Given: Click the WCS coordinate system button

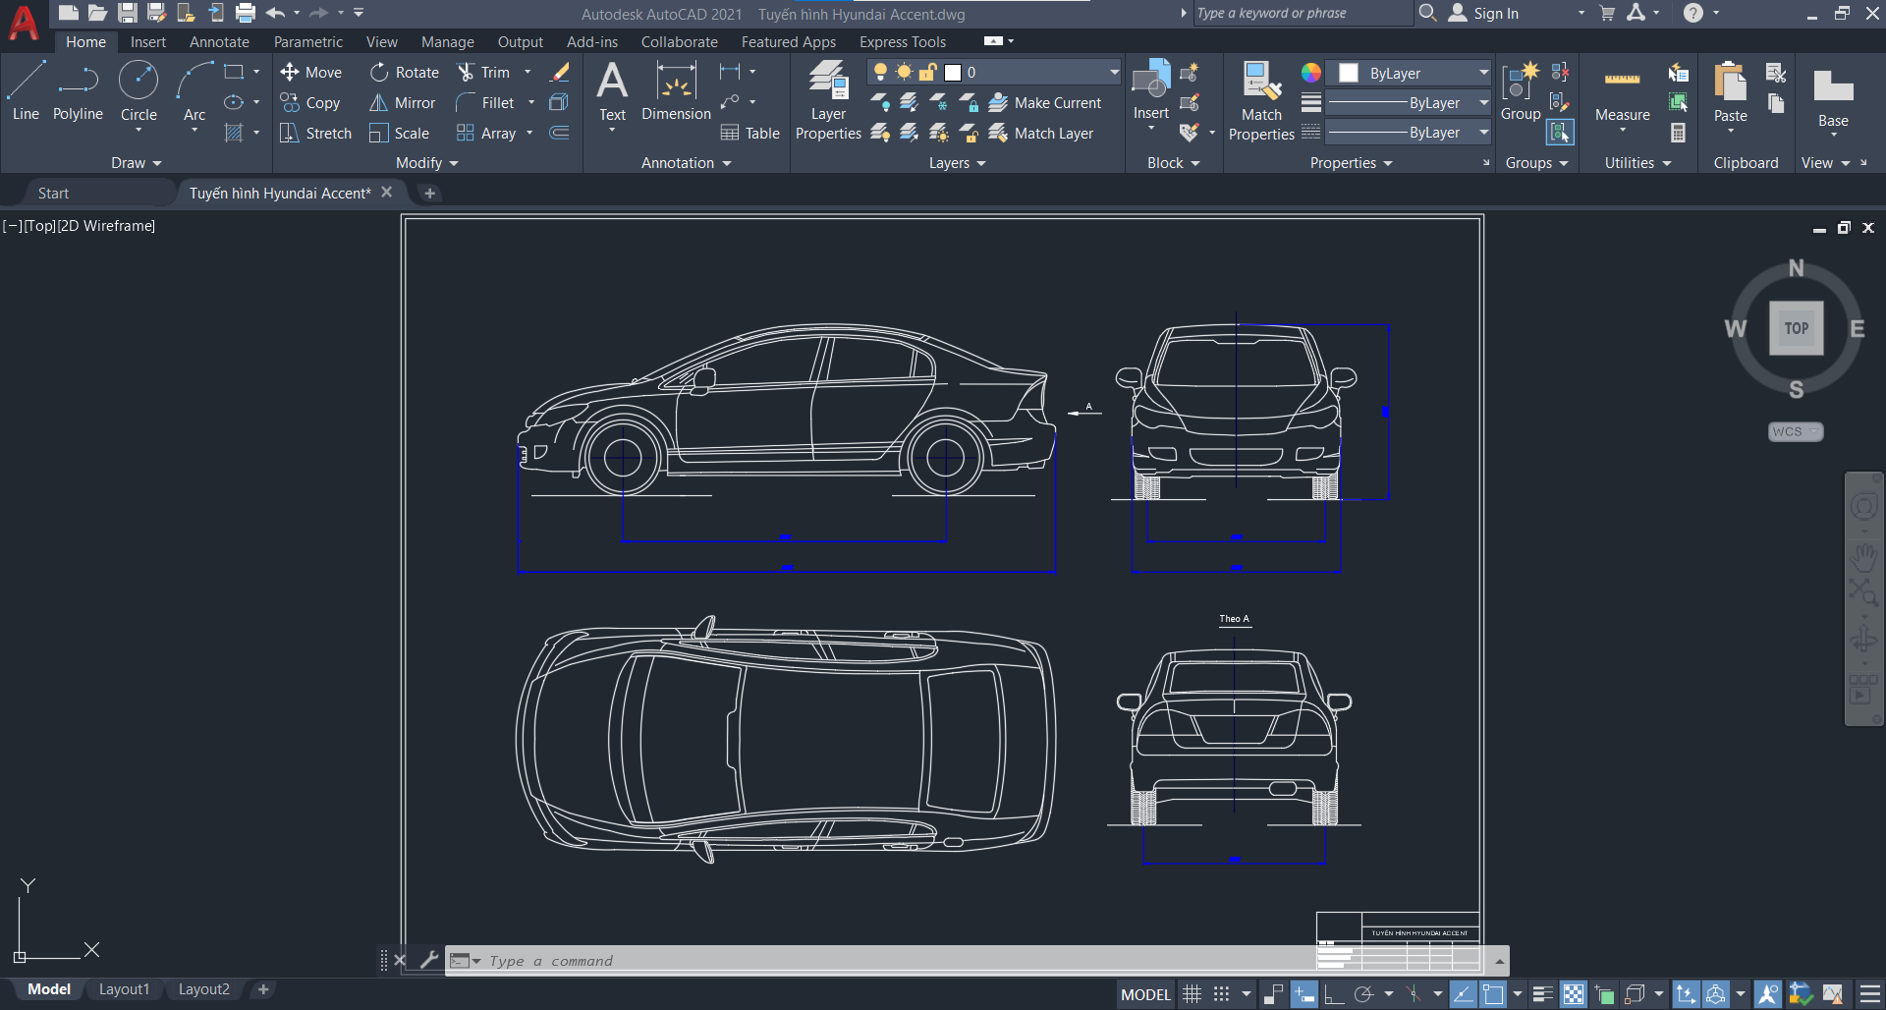Looking at the screenshot, I should point(1795,431).
